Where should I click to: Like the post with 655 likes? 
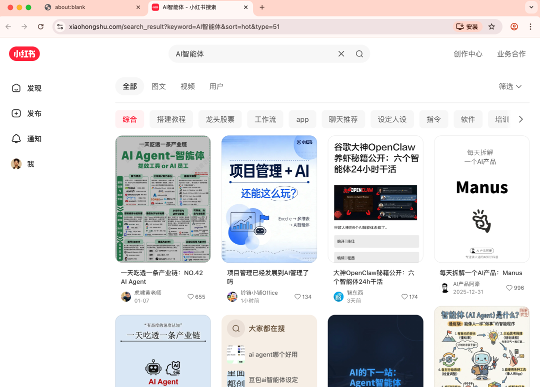(x=190, y=297)
